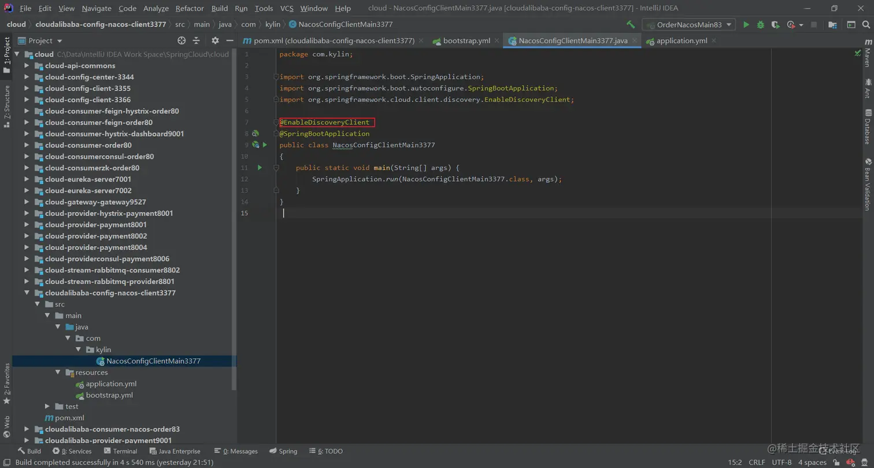Switch to bootstrap.yml editor tab
This screenshot has height=468, width=874.
point(466,40)
